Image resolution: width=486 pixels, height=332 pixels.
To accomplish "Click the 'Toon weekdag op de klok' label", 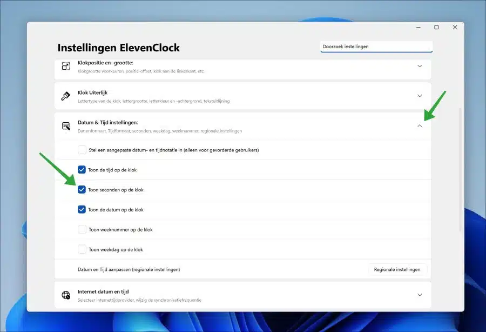I will click(116, 249).
